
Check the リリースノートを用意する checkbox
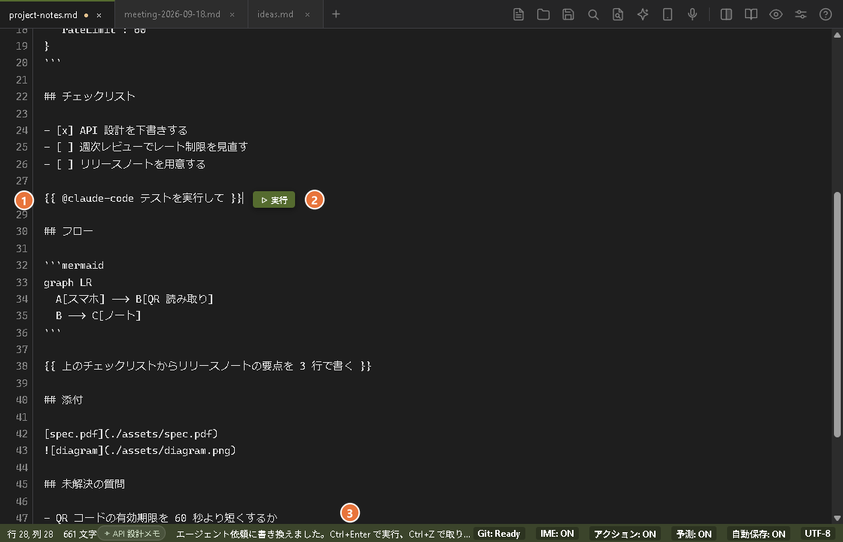point(65,164)
